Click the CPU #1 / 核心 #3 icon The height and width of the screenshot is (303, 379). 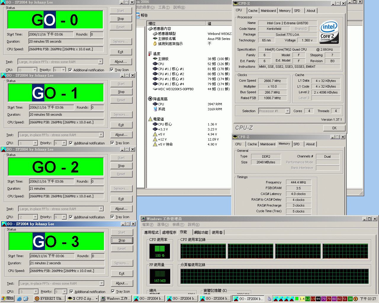pos(155,79)
